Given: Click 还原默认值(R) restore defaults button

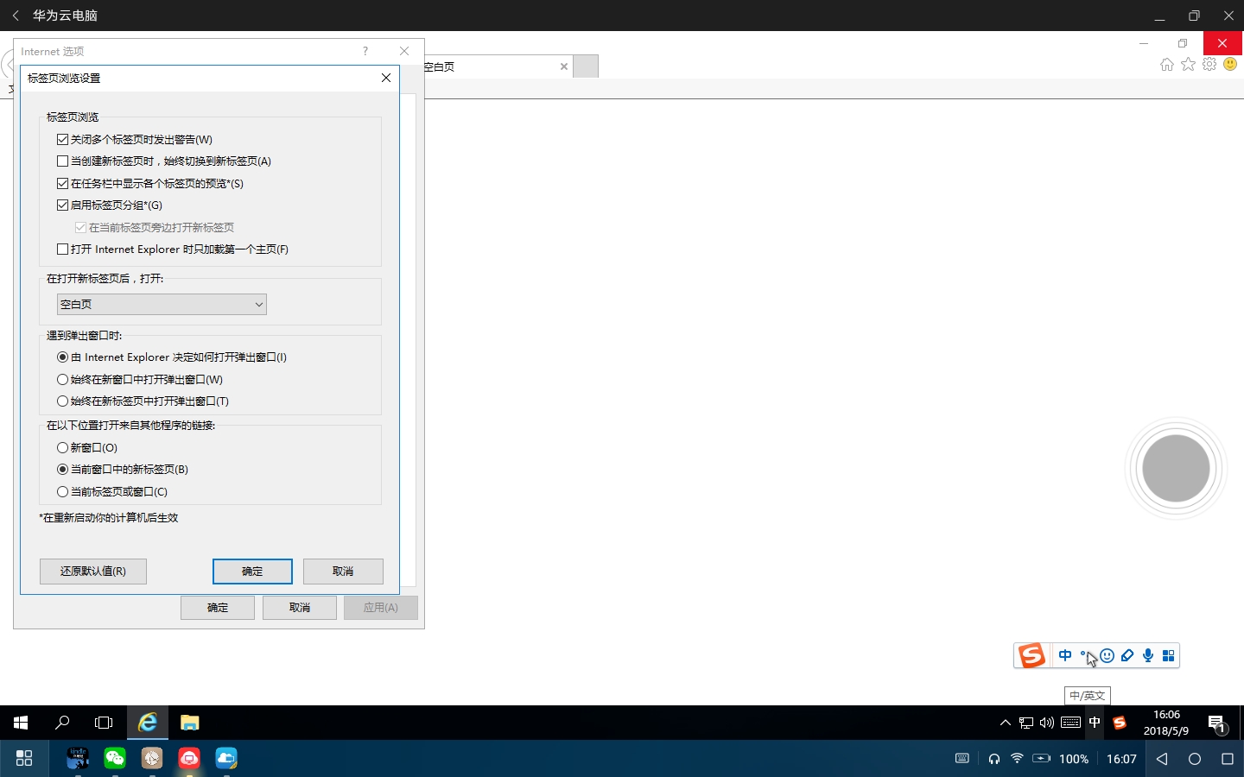Looking at the screenshot, I should (x=93, y=572).
